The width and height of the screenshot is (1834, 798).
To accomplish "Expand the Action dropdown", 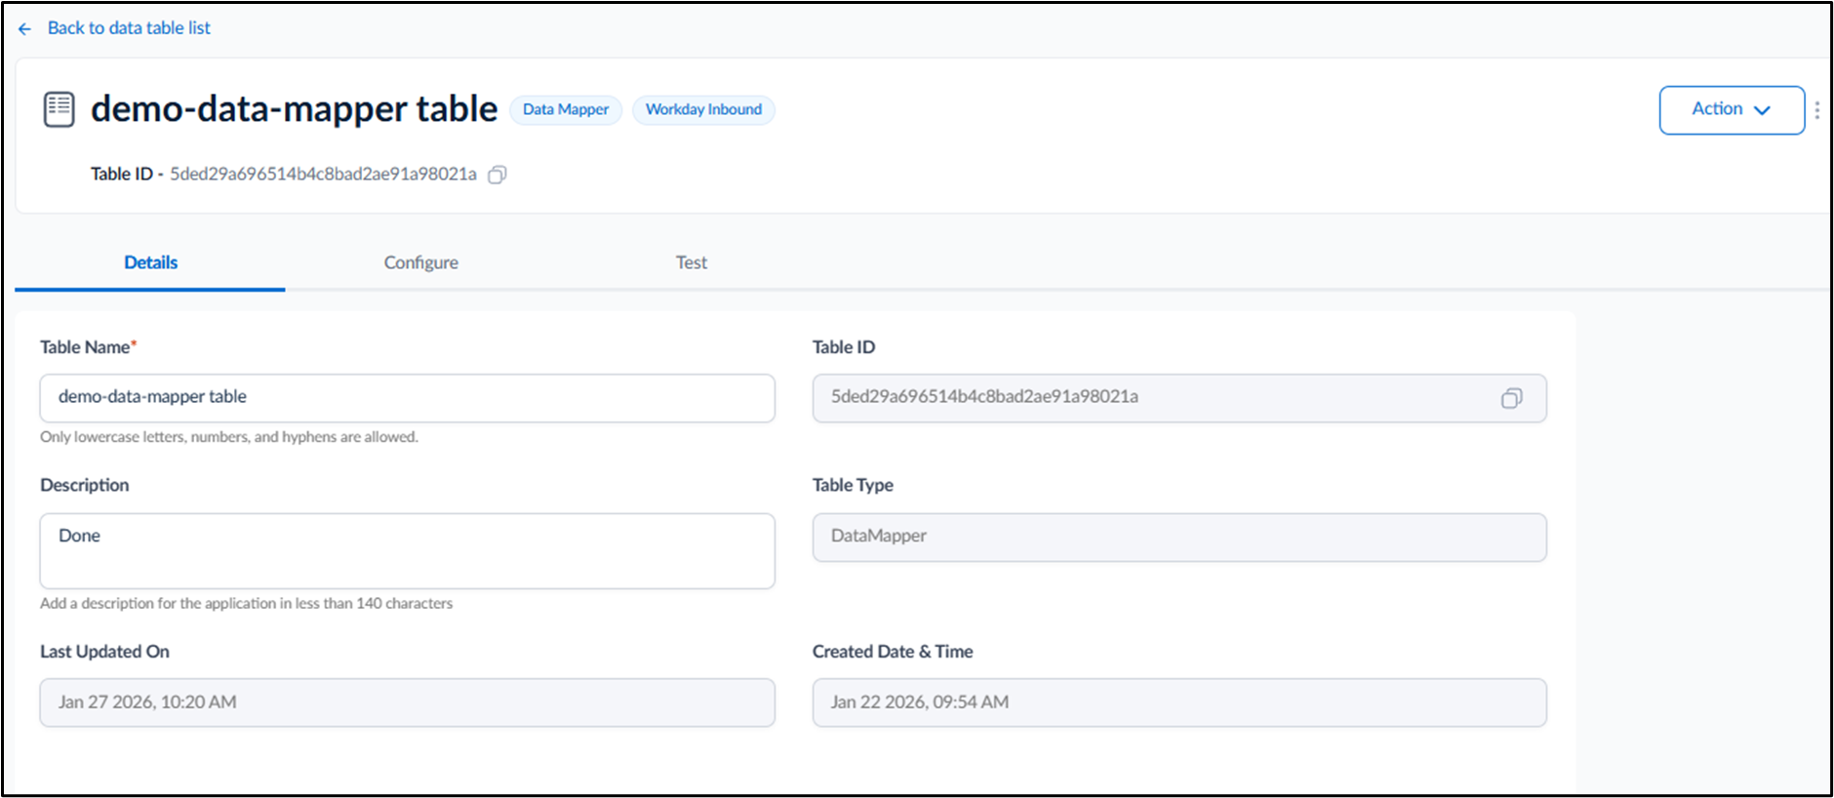I will [x=1732, y=110].
